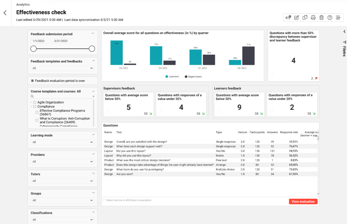Click the start date field showing 1/1/2023
Screen dimensions: 347x224
point(40,41)
